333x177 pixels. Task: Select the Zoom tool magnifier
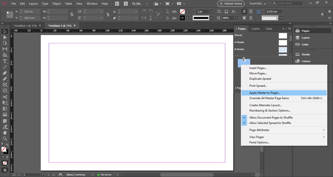[5, 138]
